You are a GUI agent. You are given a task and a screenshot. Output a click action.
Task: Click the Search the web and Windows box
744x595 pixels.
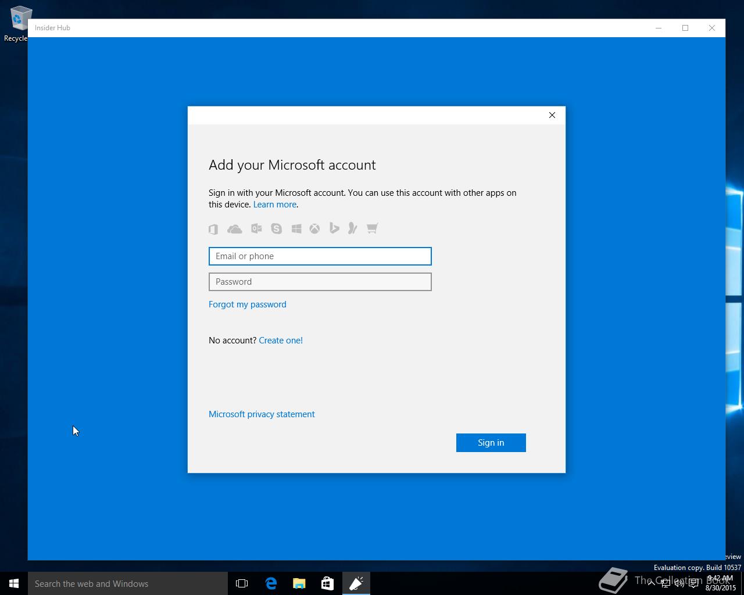128,583
